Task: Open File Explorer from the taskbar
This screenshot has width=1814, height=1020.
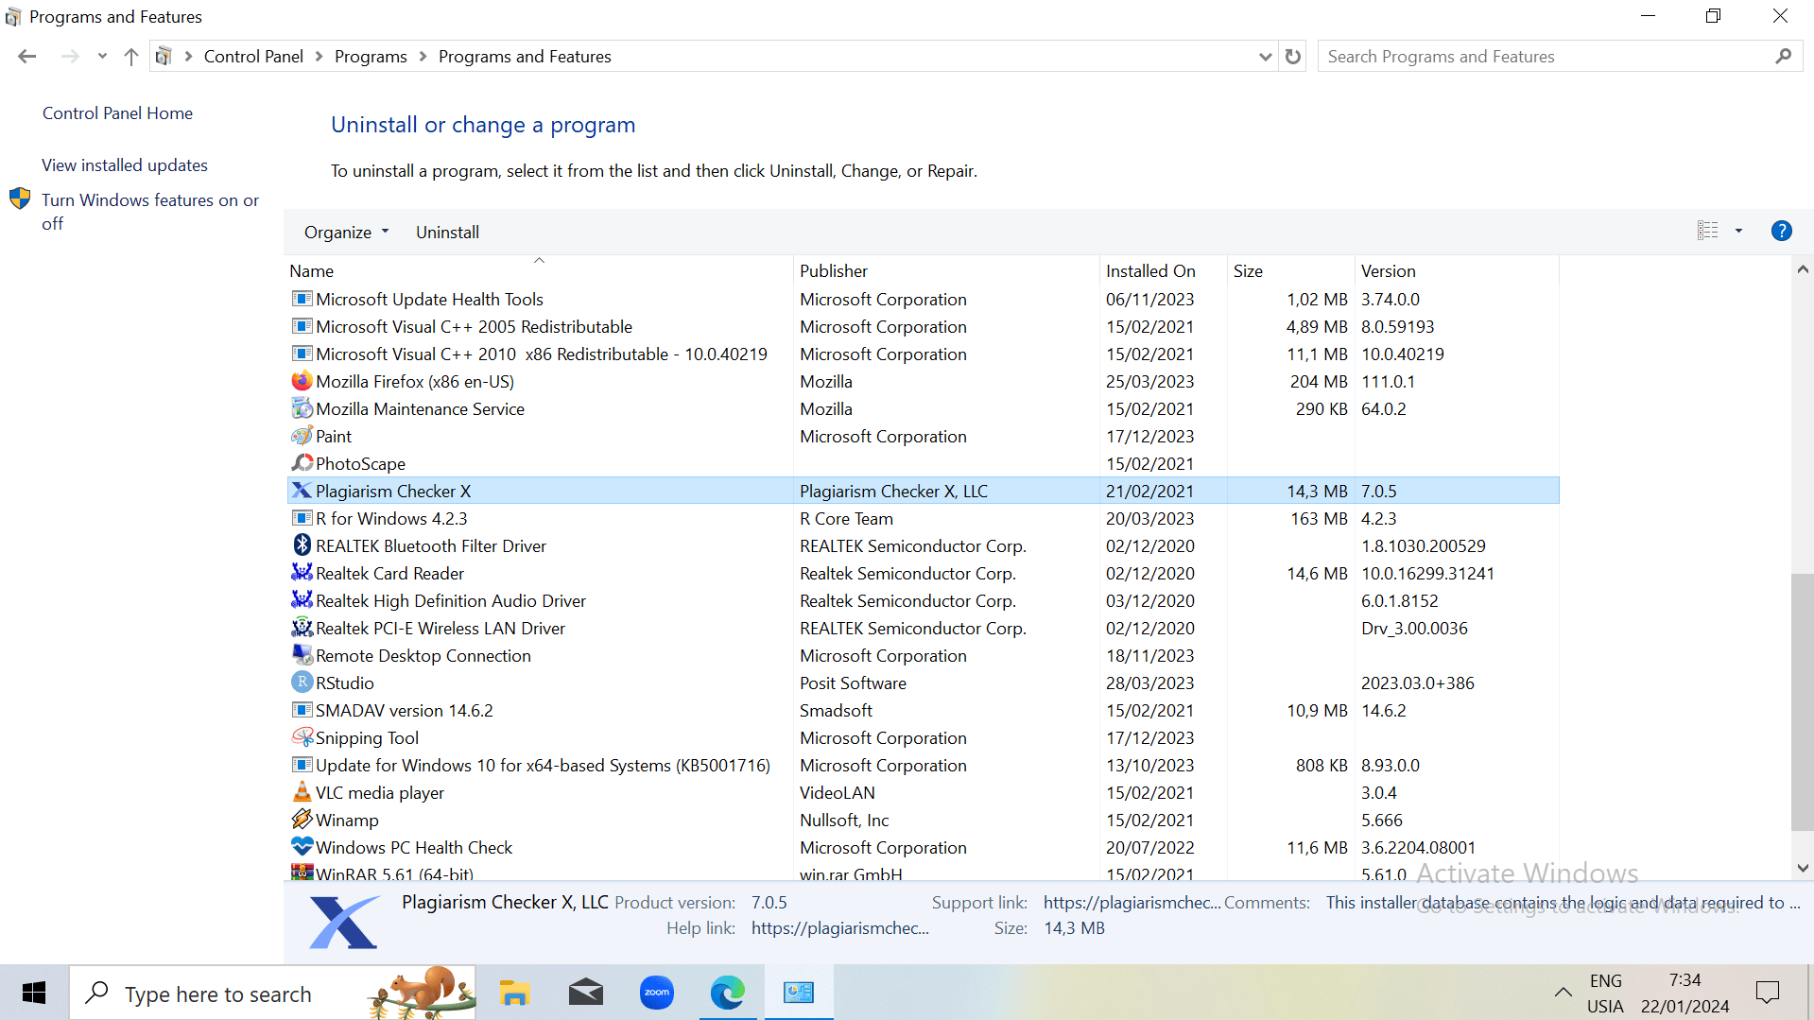Action: [514, 993]
